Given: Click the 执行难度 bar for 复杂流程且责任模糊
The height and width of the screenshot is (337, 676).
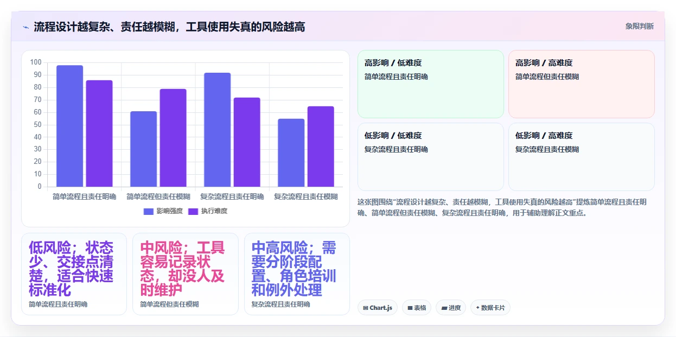Looking at the screenshot, I should 321,147.
